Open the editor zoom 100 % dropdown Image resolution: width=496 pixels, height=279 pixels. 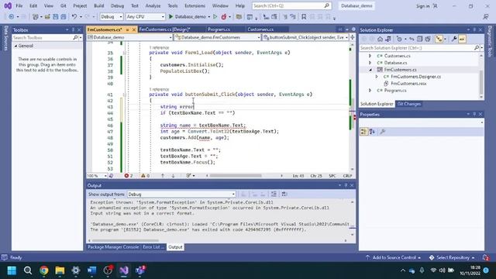tap(97, 176)
